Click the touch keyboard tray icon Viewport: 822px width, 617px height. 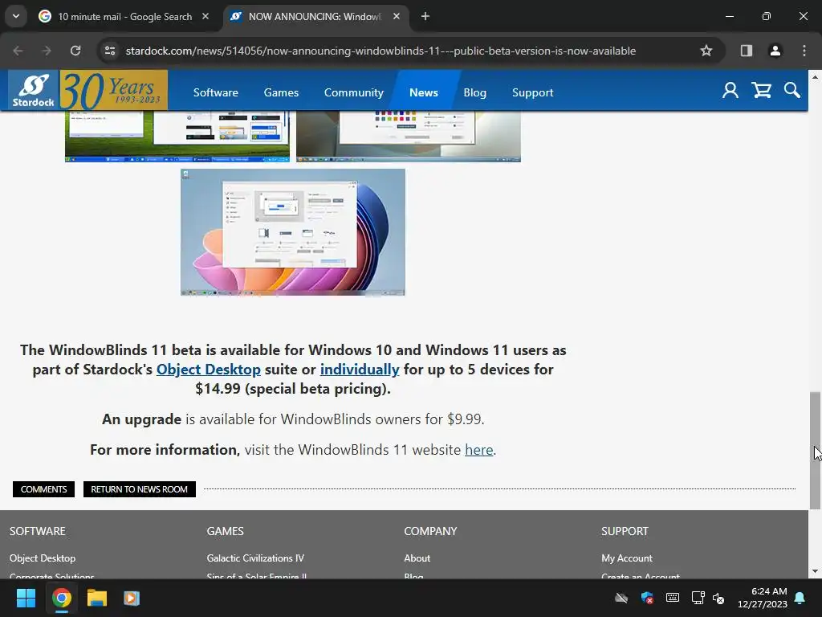[673, 598]
